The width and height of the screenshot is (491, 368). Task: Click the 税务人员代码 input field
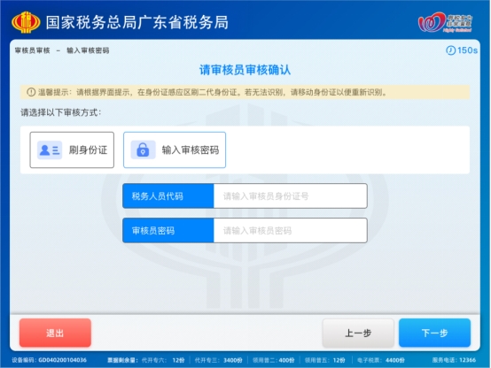click(x=291, y=196)
